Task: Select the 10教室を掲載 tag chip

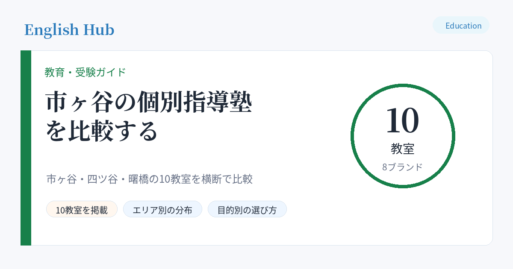Action: pyautogui.click(x=82, y=209)
